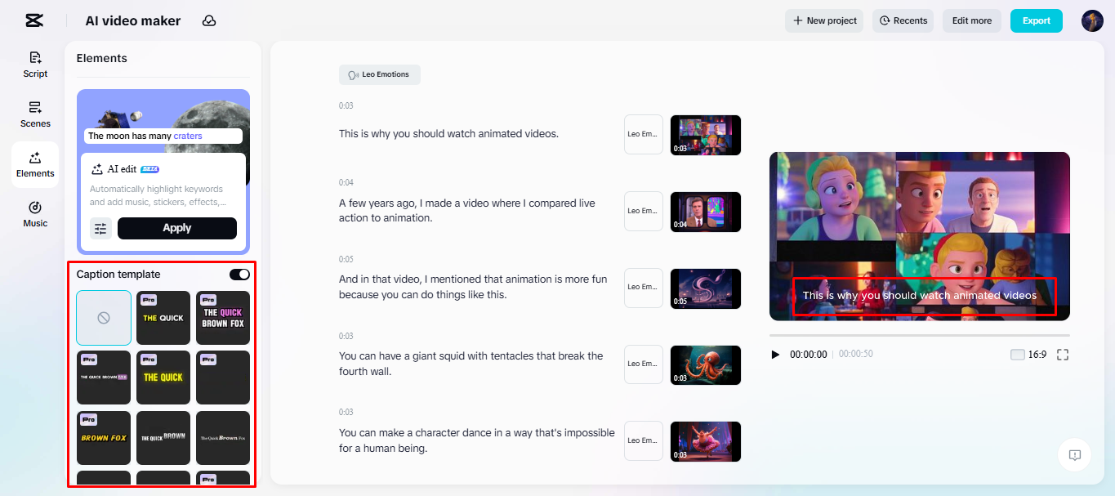Click 'The moon has many craters' banner

(x=163, y=136)
